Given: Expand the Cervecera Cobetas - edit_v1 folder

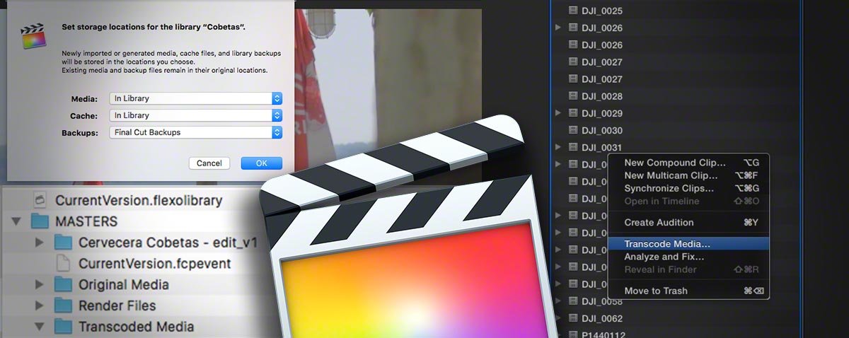Looking at the screenshot, I should (40, 243).
